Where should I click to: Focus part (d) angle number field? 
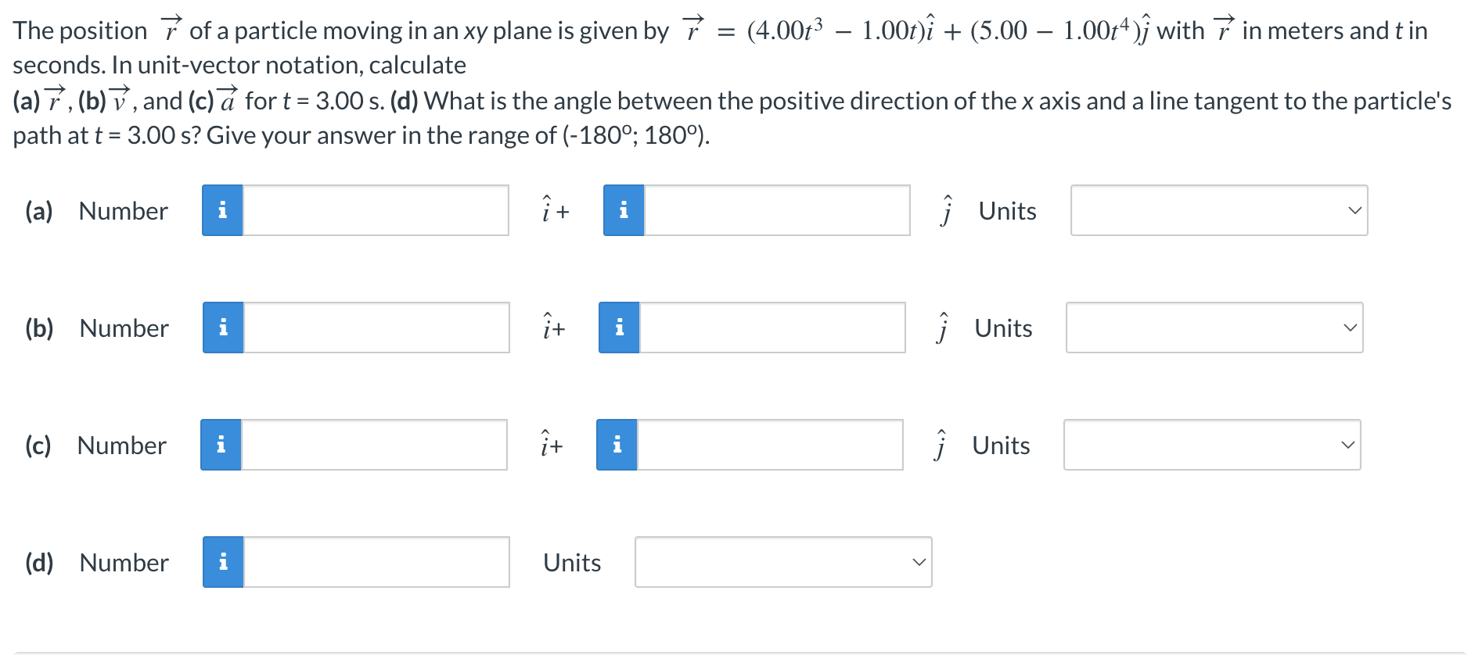376,562
